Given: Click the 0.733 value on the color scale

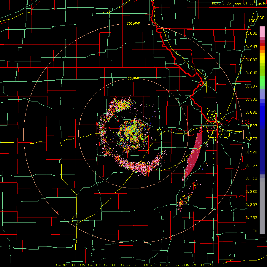Looking at the screenshot, I should [251, 99].
